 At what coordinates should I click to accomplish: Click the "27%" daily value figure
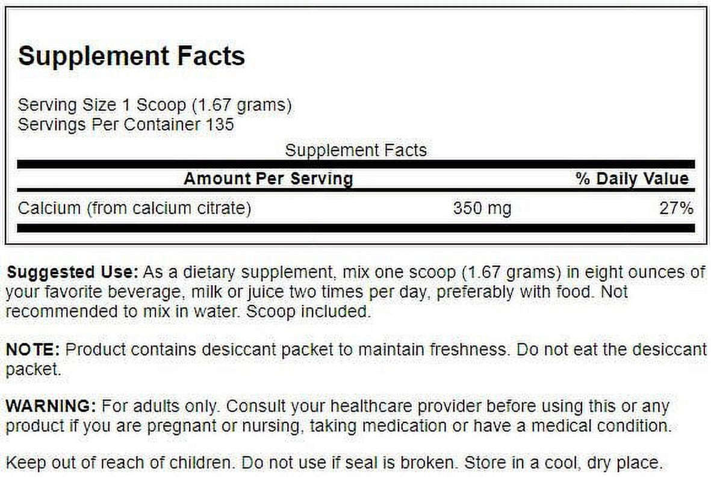(677, 208)
